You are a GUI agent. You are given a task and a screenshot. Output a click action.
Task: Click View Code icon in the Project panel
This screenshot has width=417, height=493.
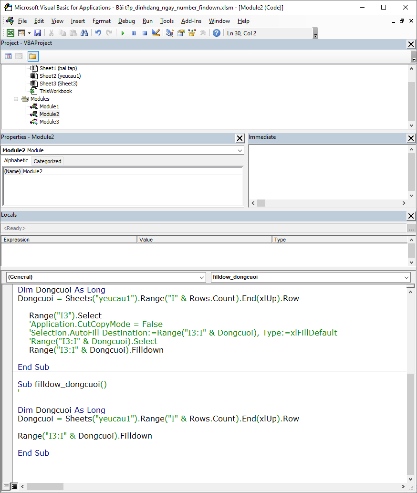click(x=8, y=56)
